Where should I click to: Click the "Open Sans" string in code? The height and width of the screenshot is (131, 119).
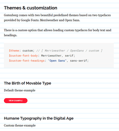pyautogui.click(x=57, y=61)
